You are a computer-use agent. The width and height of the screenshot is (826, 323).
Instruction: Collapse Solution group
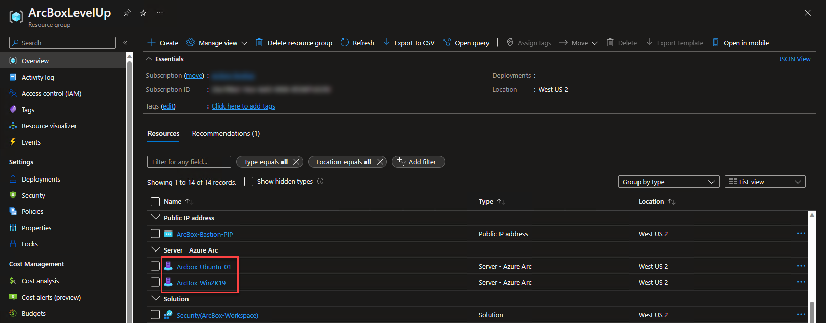tap(156, 298)
